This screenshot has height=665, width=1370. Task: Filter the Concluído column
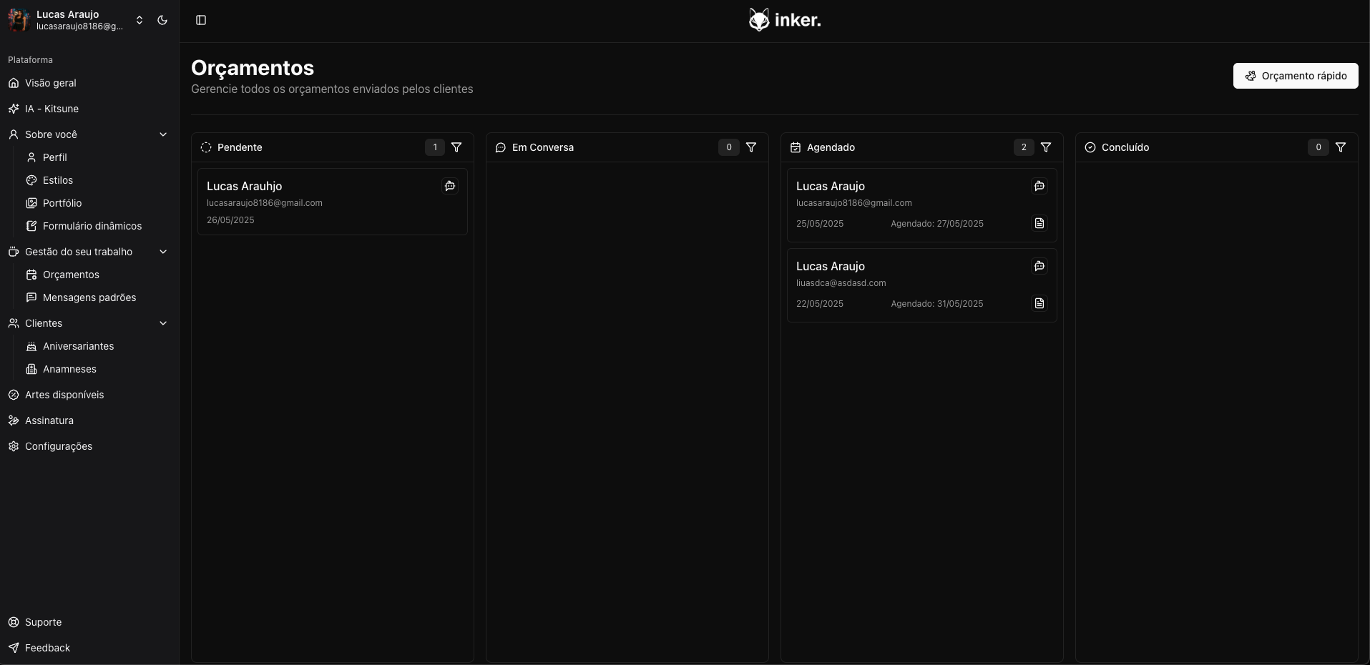[1341, 147]
